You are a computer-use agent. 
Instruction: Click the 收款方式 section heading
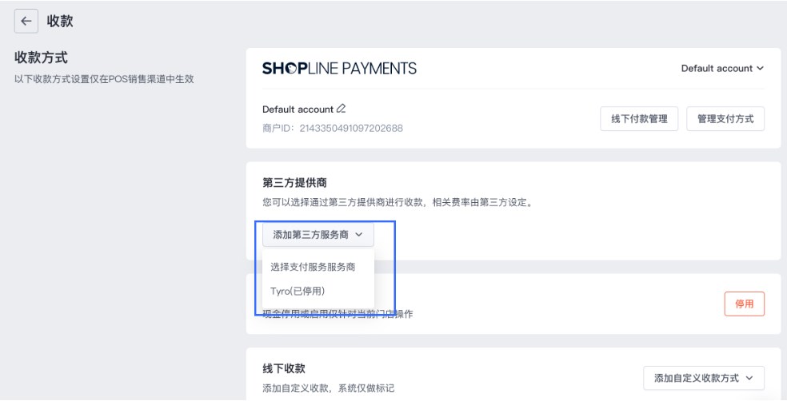[41, 60]
